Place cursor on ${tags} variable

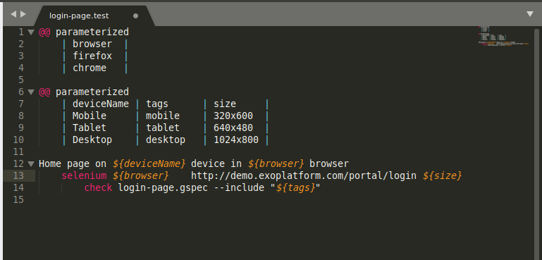[x=295, y=187]
